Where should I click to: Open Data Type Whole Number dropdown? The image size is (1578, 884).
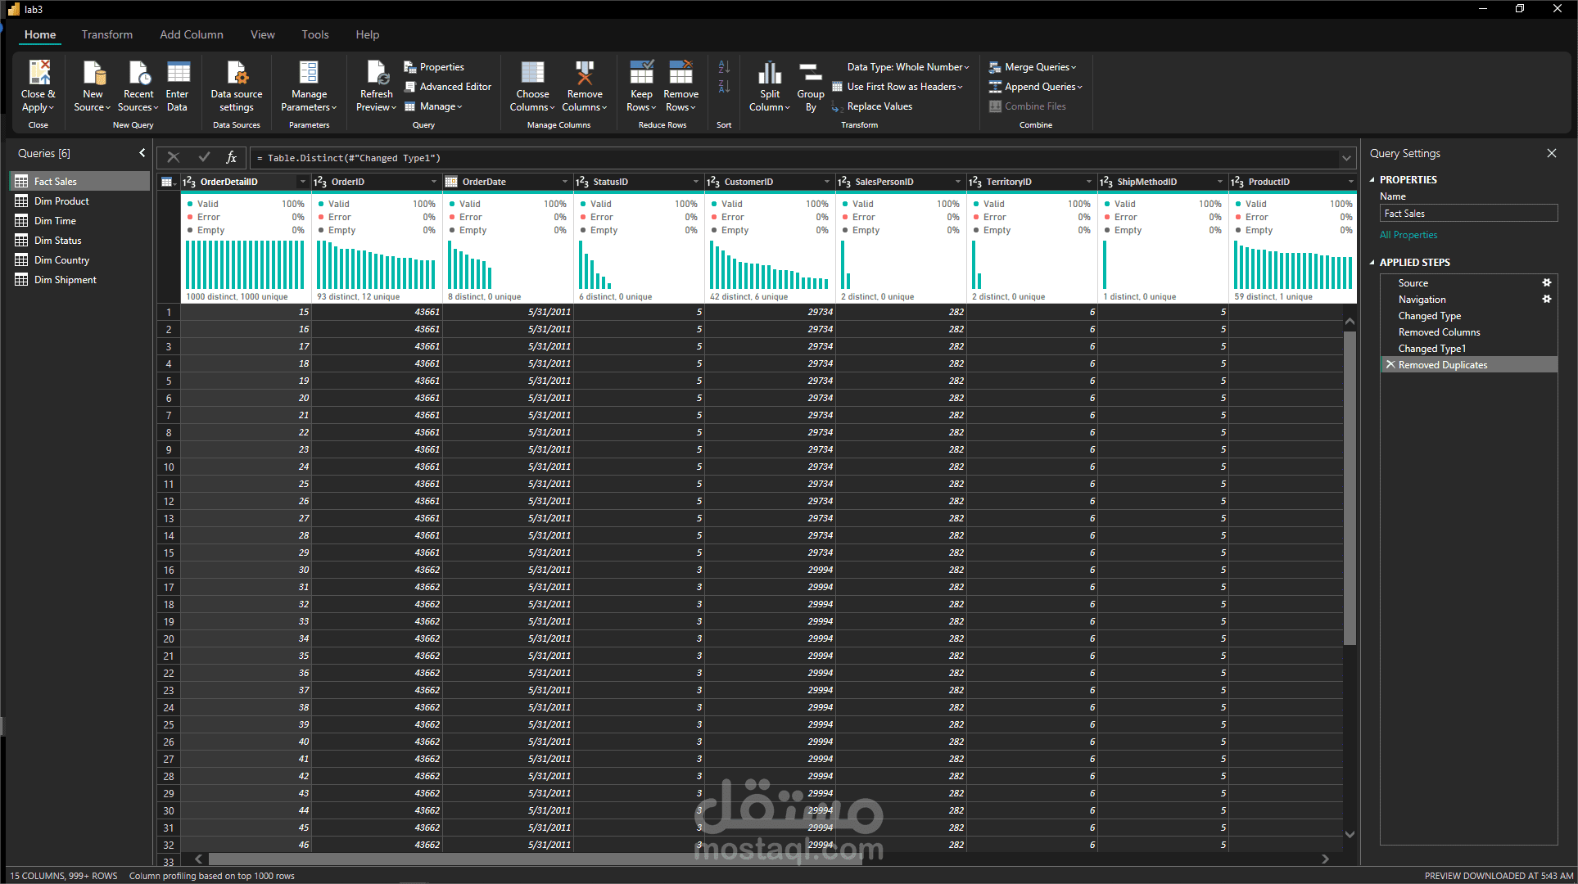point(907,67)
